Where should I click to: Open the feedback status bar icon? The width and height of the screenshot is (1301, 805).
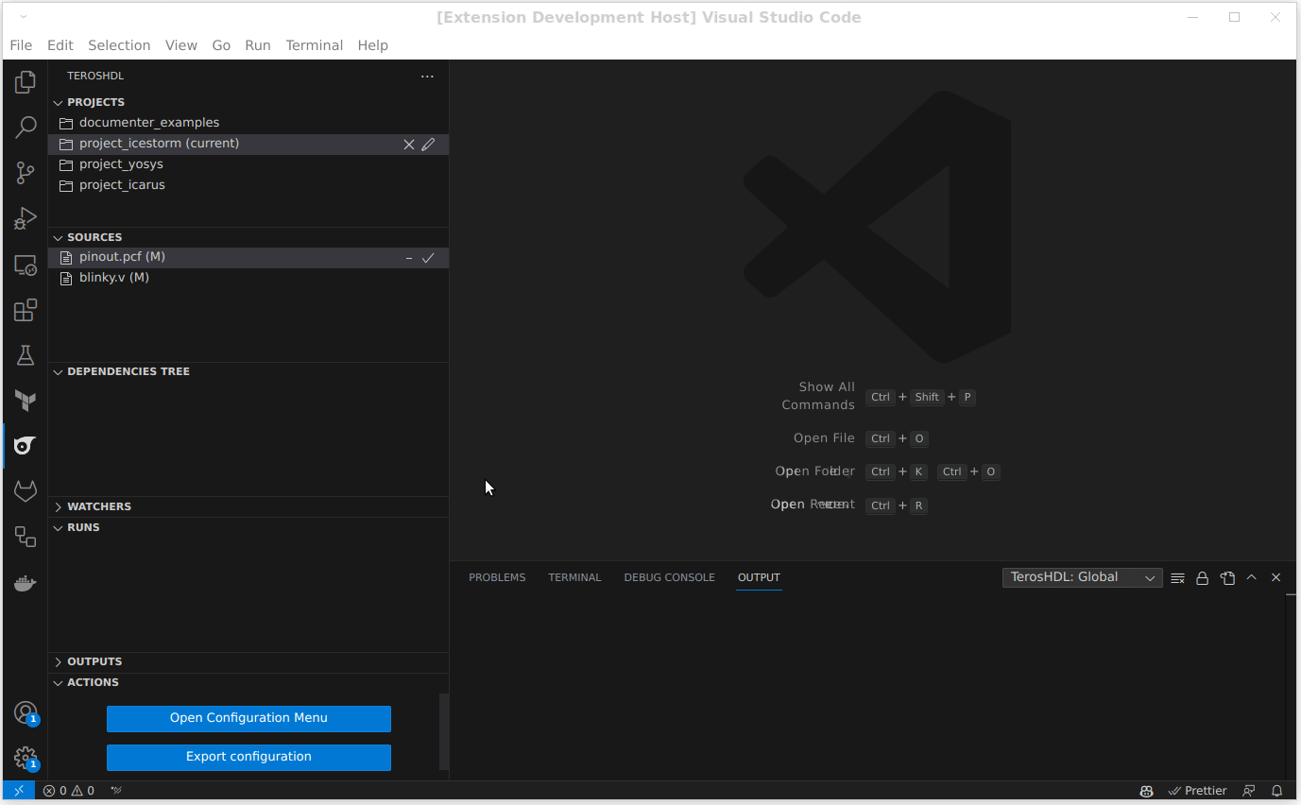1249,791
